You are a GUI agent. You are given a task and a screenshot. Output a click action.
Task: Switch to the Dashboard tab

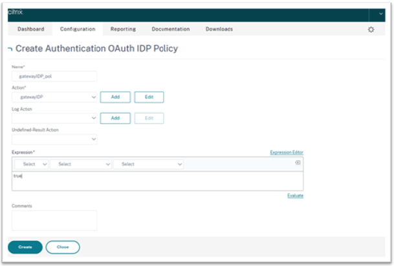click(x=30, y=29)
